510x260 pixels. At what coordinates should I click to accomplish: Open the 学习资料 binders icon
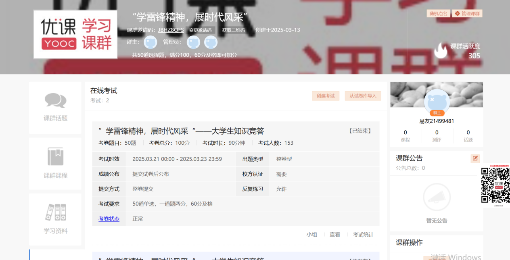tap(55, 212)
